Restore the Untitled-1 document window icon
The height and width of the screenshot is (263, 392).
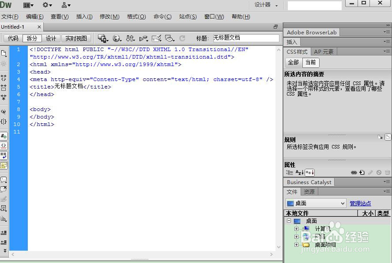pos(276,27)
